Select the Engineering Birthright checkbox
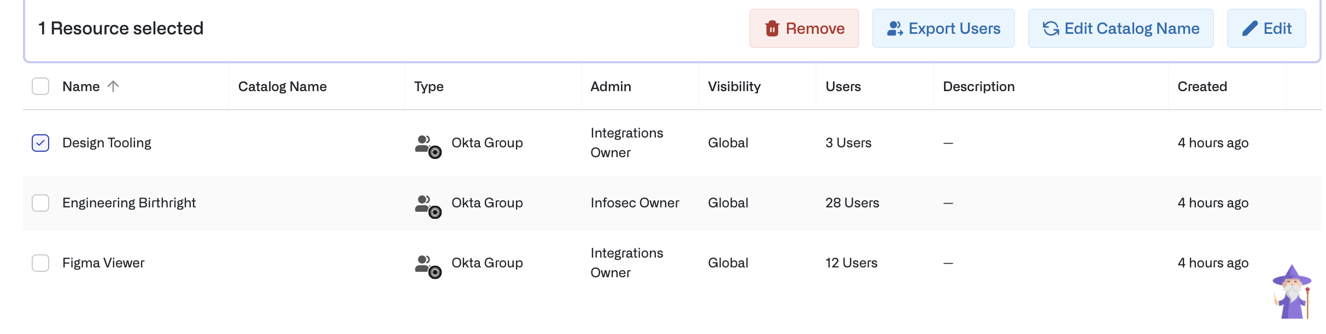Screen dimensions: 1326x334 click(40, 203)
